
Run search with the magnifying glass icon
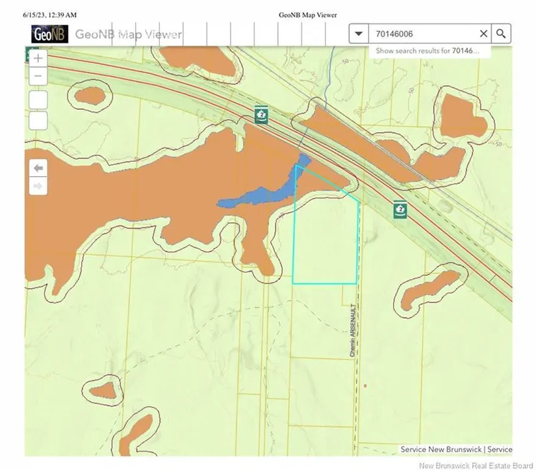[501, 34]
